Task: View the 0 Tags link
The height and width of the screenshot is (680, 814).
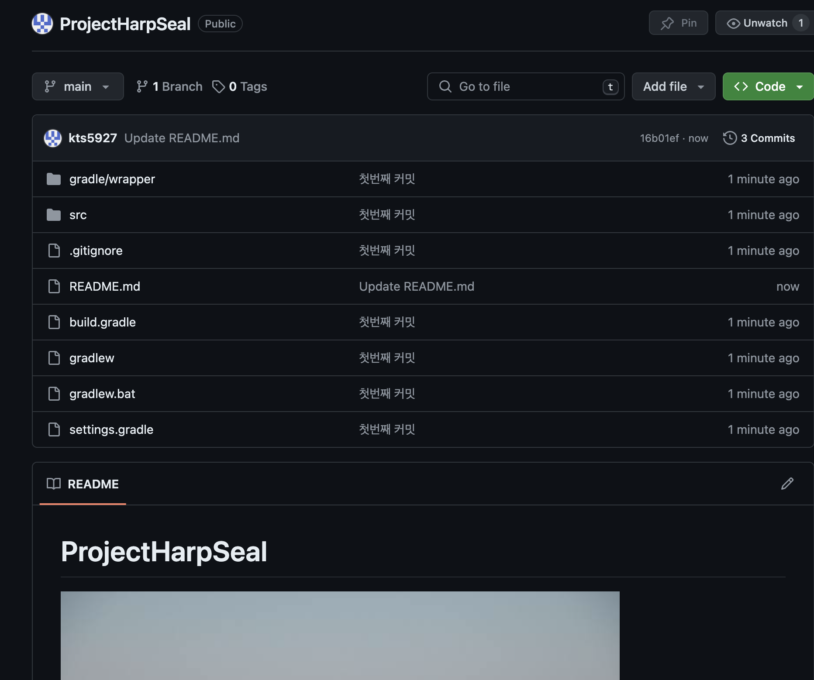Action: click(x=240, y=86)
